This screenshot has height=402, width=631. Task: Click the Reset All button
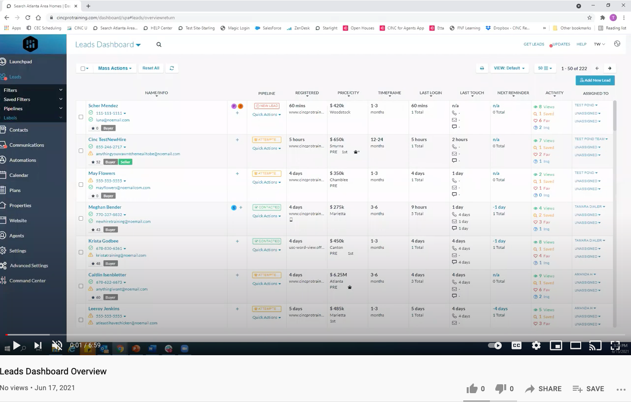click(150, 68)
